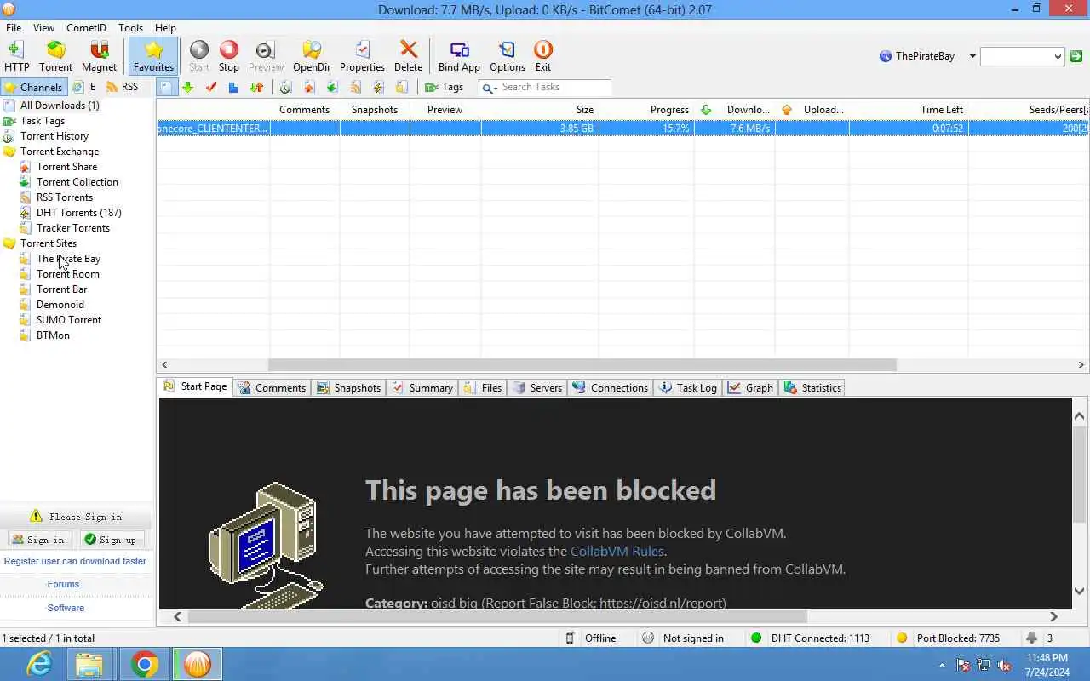Open download directory with OpenDir
Screen dimensions: 1090x681
[312, 56]
